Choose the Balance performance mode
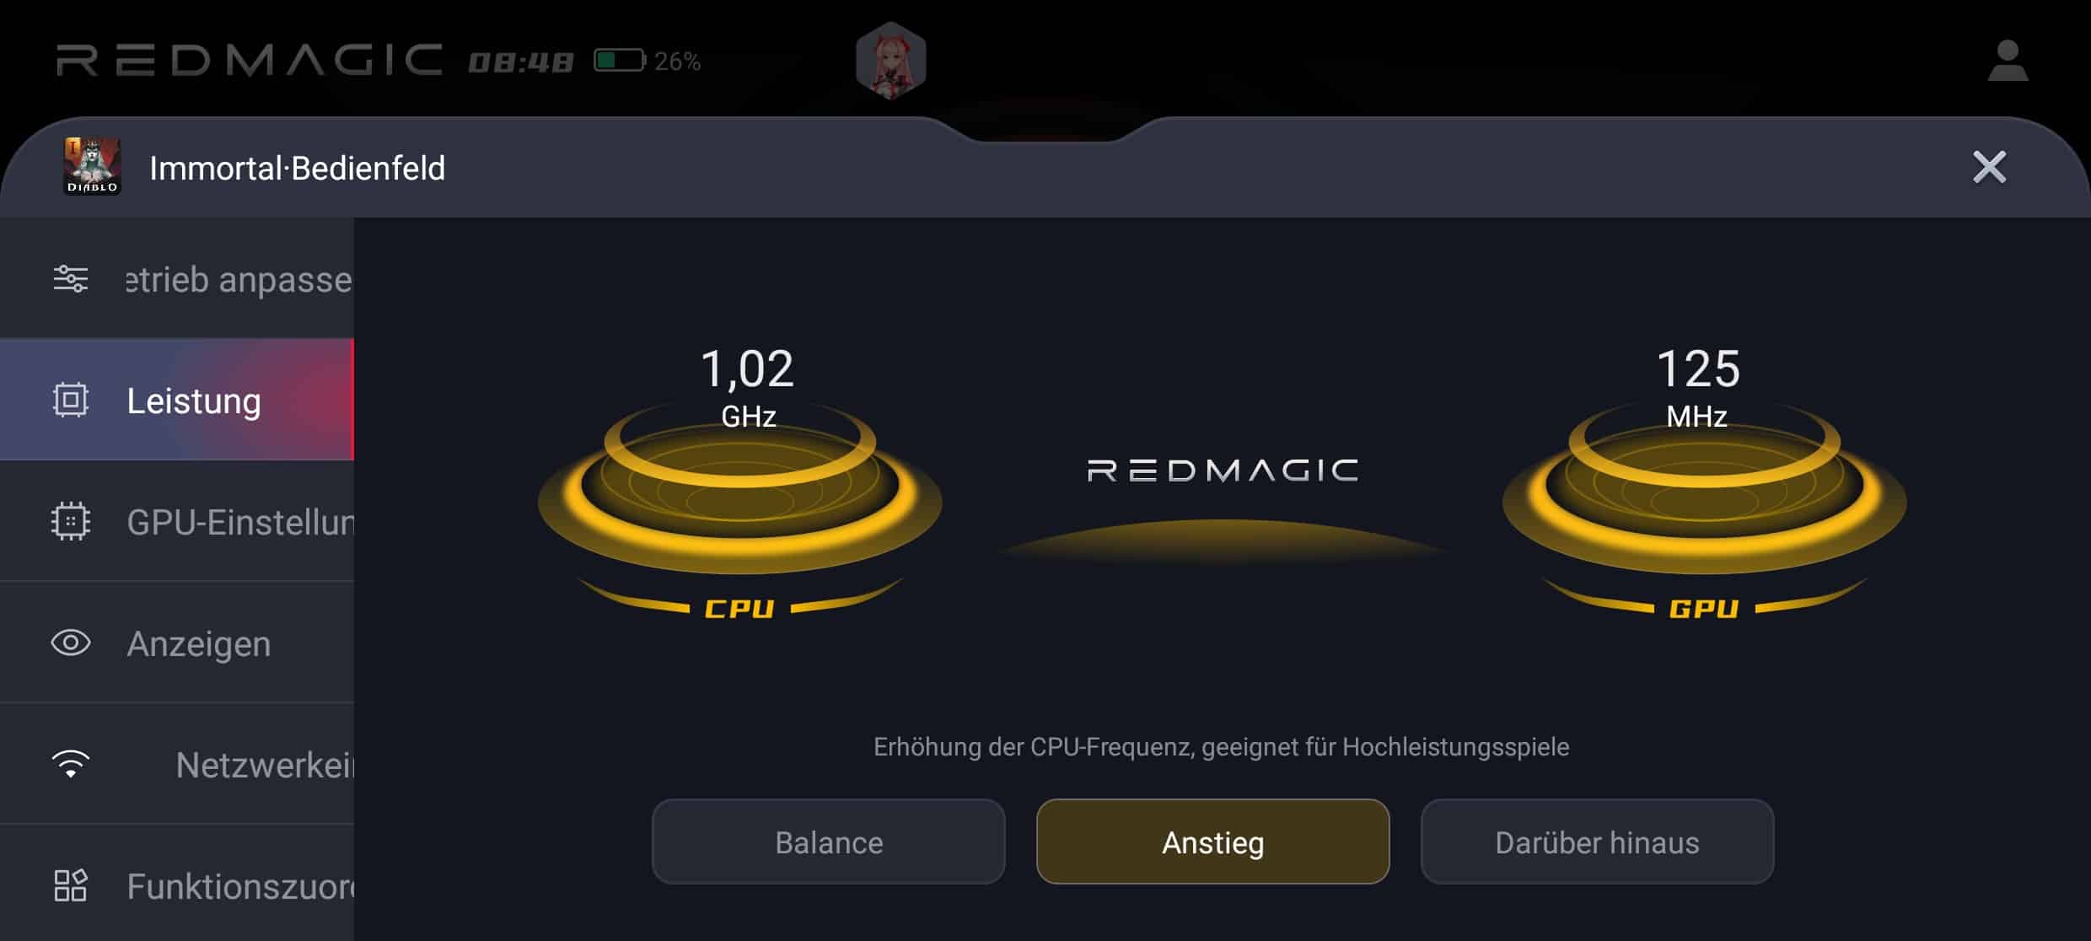The image size is (2091, 941). tap(829, 842)
